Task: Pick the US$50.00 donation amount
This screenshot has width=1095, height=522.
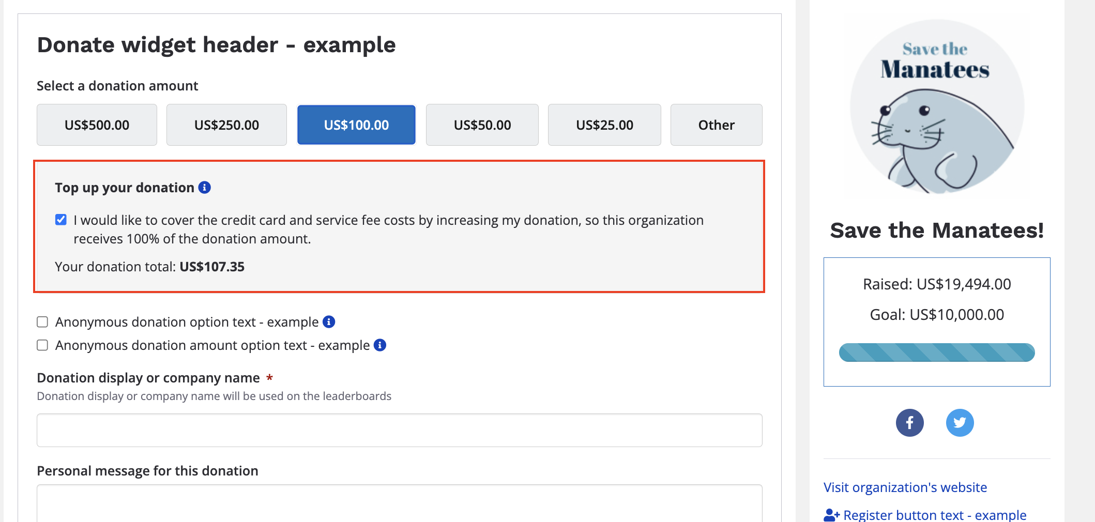Action: click(x=482, y=125)
